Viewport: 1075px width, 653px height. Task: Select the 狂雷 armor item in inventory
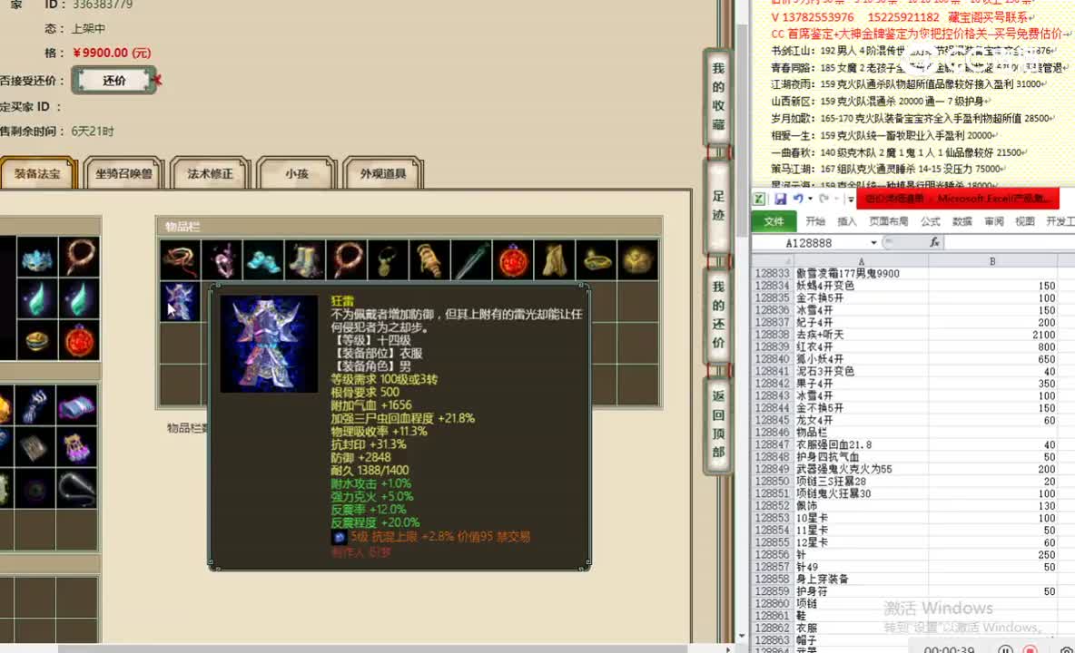tap(181, 302)
